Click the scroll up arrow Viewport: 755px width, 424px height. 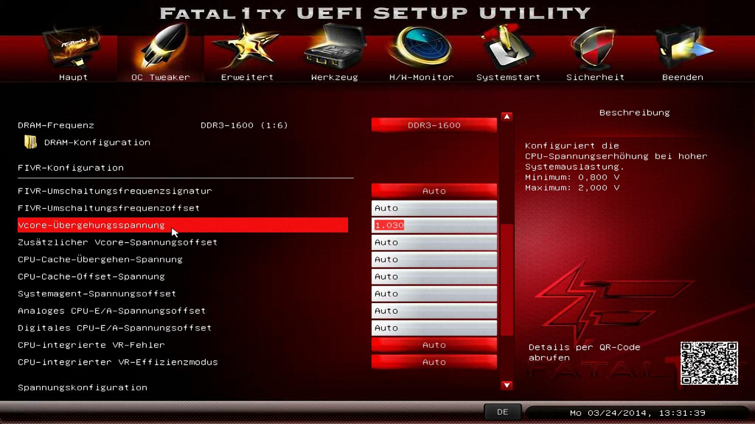[x=507, y=117]
